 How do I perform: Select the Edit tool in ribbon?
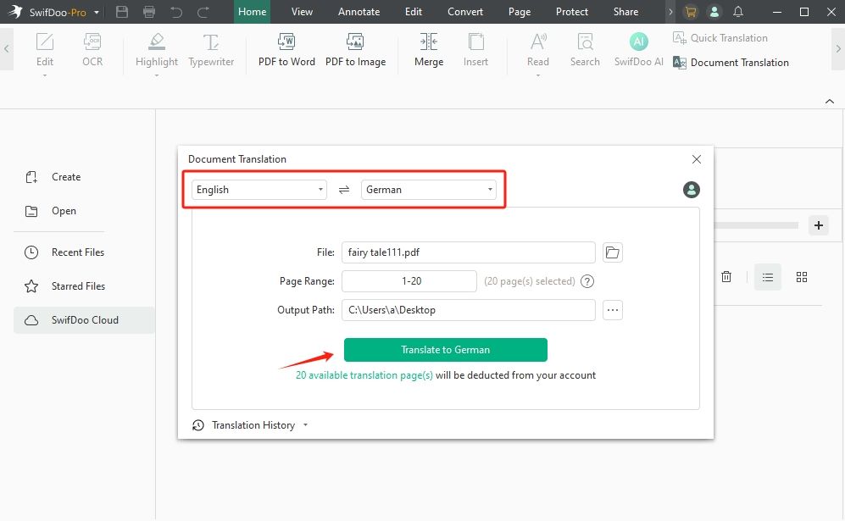click(x=45, y=50)
